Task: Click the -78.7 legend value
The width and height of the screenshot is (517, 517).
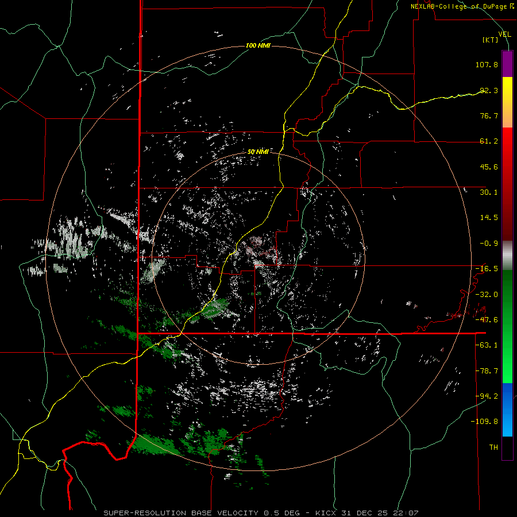Action: coord(487,371)
